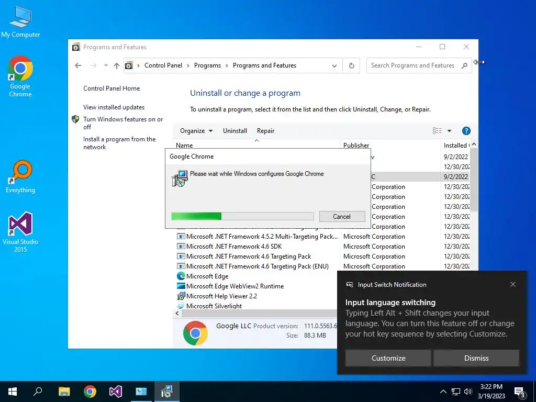
Task: Open network status in system tray
Action: click(x=456, y=392)
